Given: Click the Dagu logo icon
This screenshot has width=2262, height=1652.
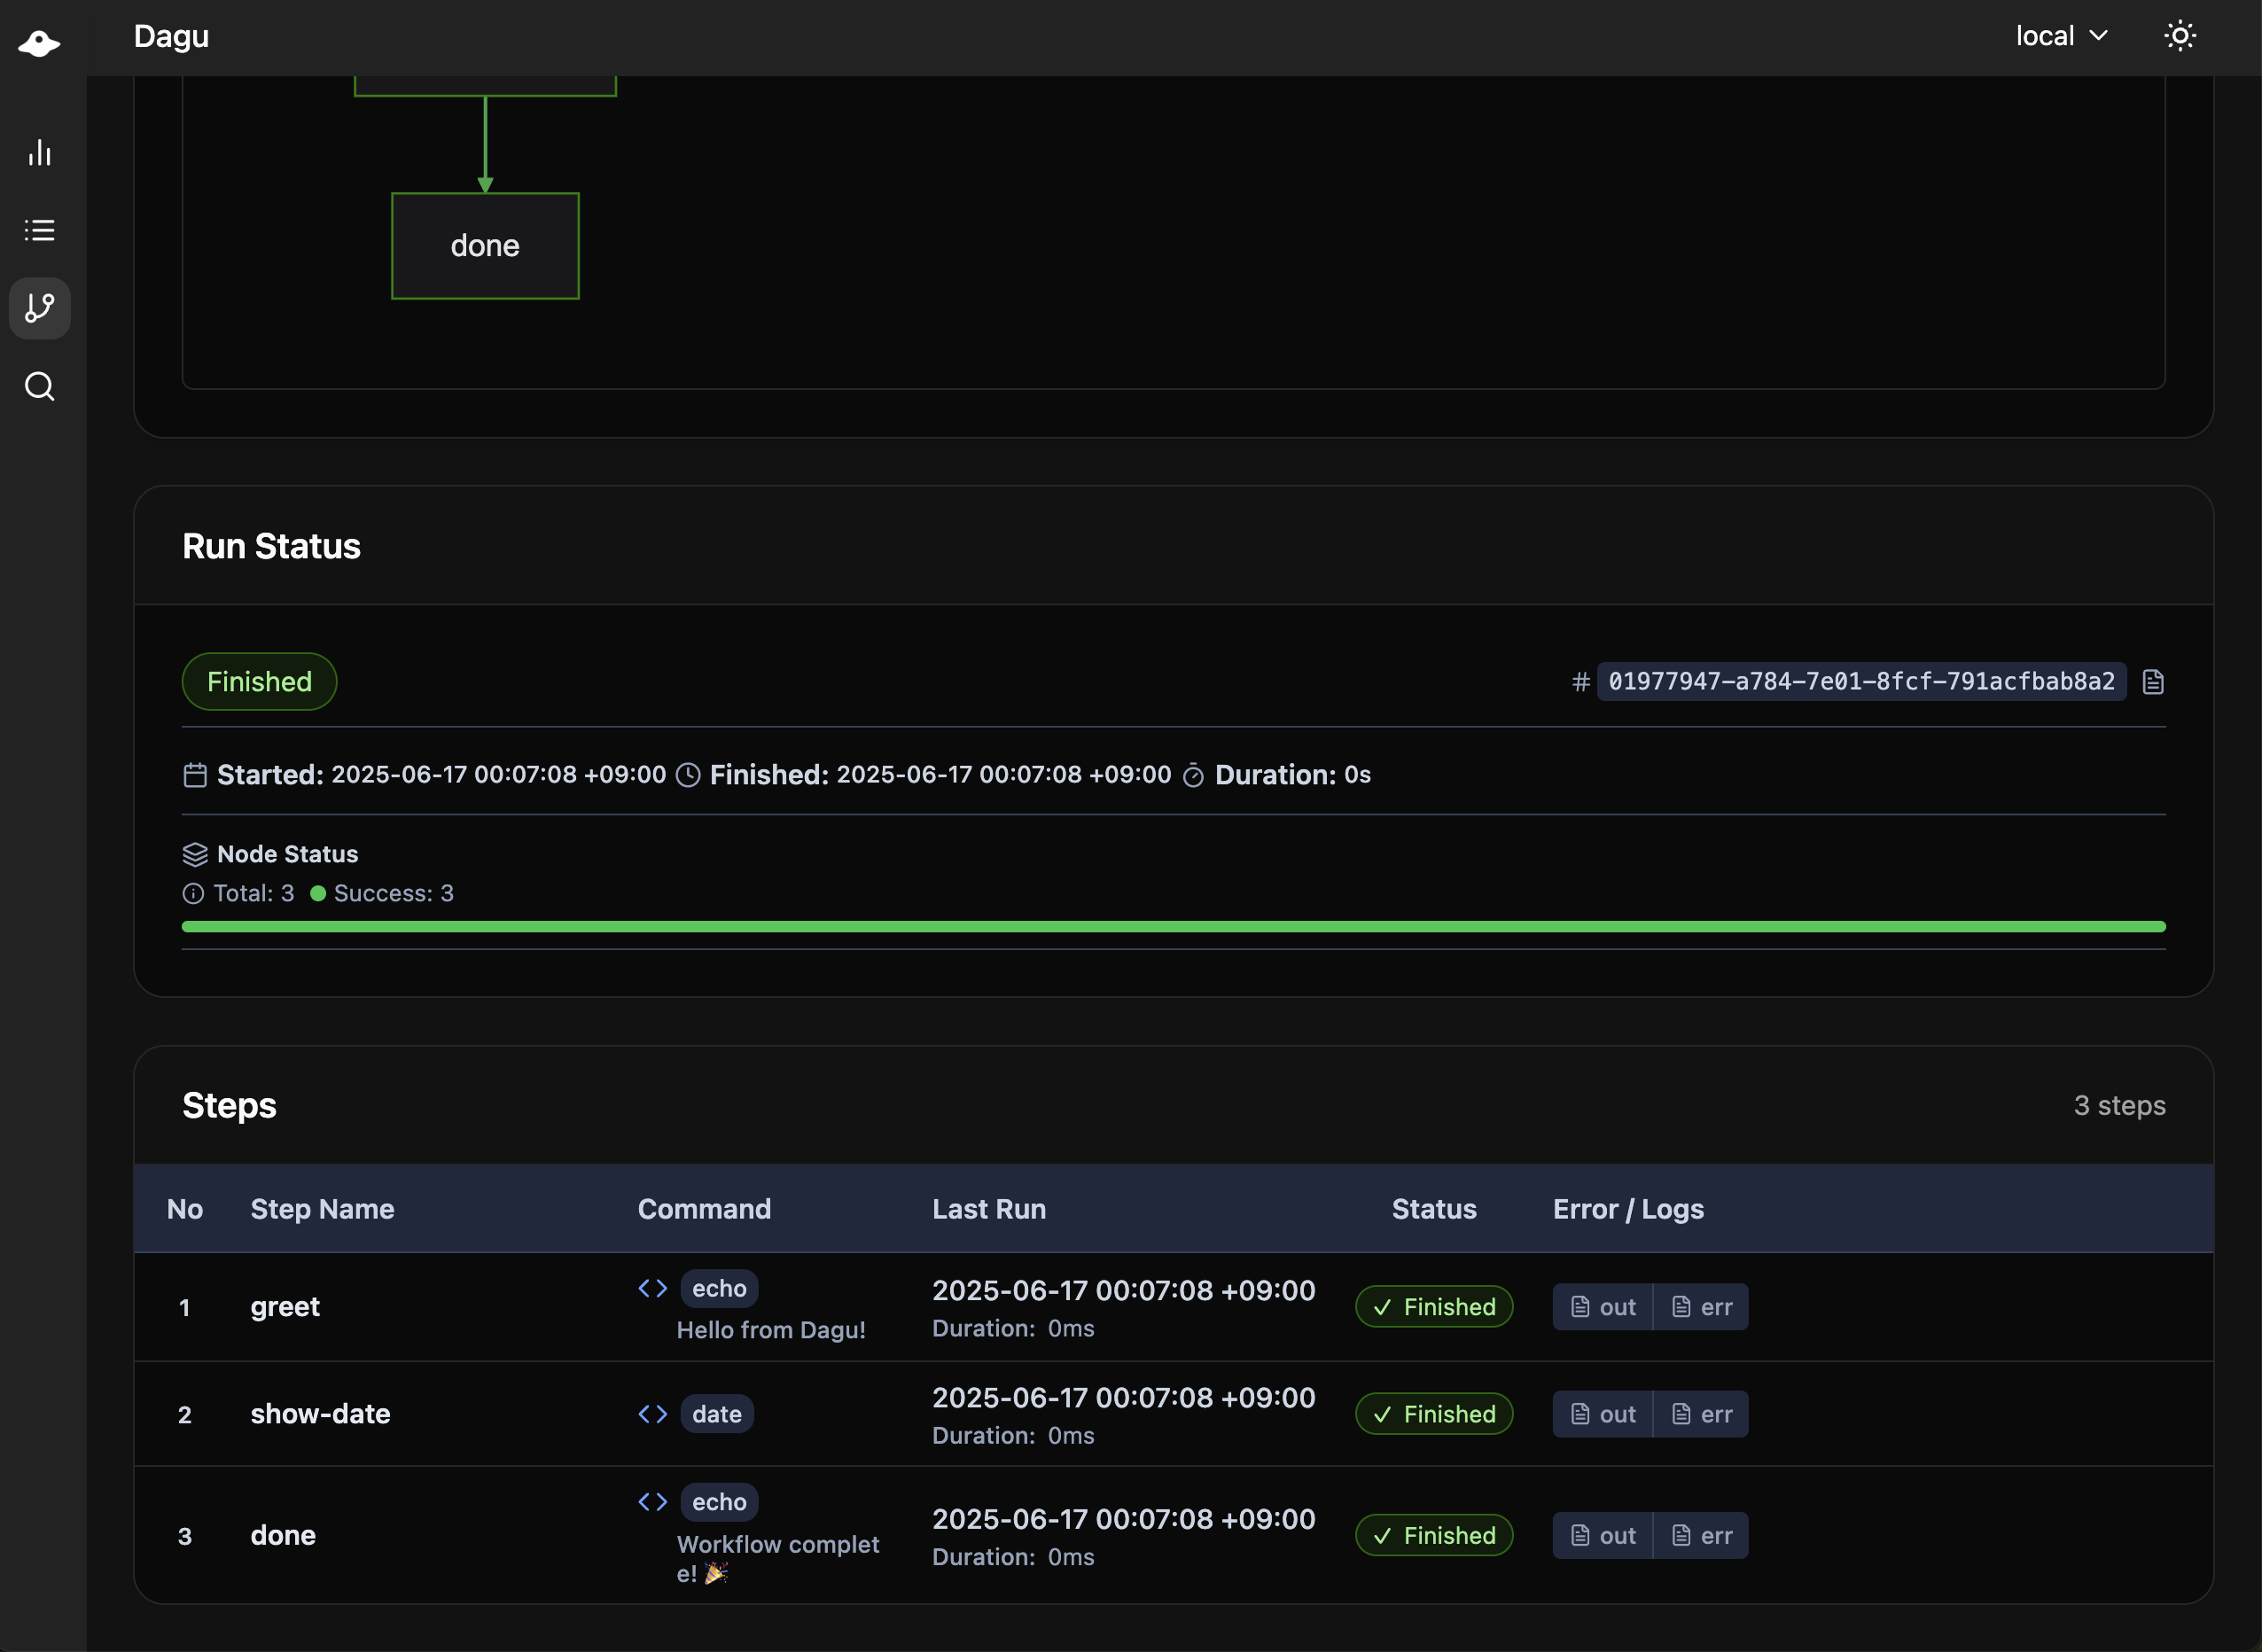Looking at the screenshot, I should coord(39,43).
